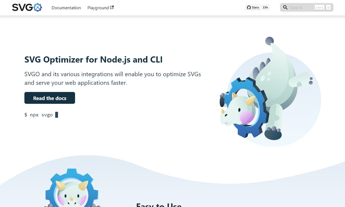Click the external-link icon beside Playground

[x=112, y=8]
